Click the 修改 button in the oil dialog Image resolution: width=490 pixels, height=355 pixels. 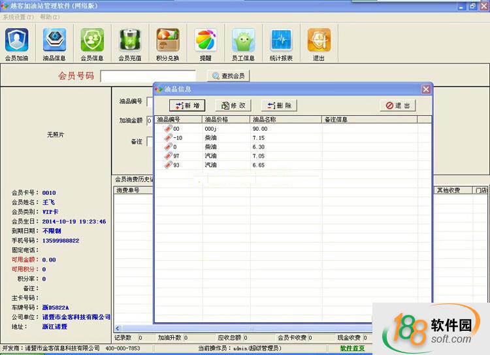(x=233, y=106)
